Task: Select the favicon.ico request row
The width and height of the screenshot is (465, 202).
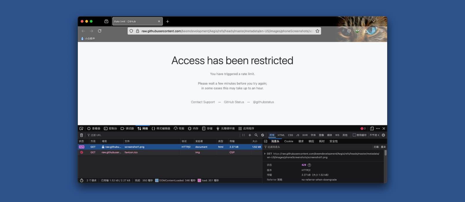Action: 170,152
